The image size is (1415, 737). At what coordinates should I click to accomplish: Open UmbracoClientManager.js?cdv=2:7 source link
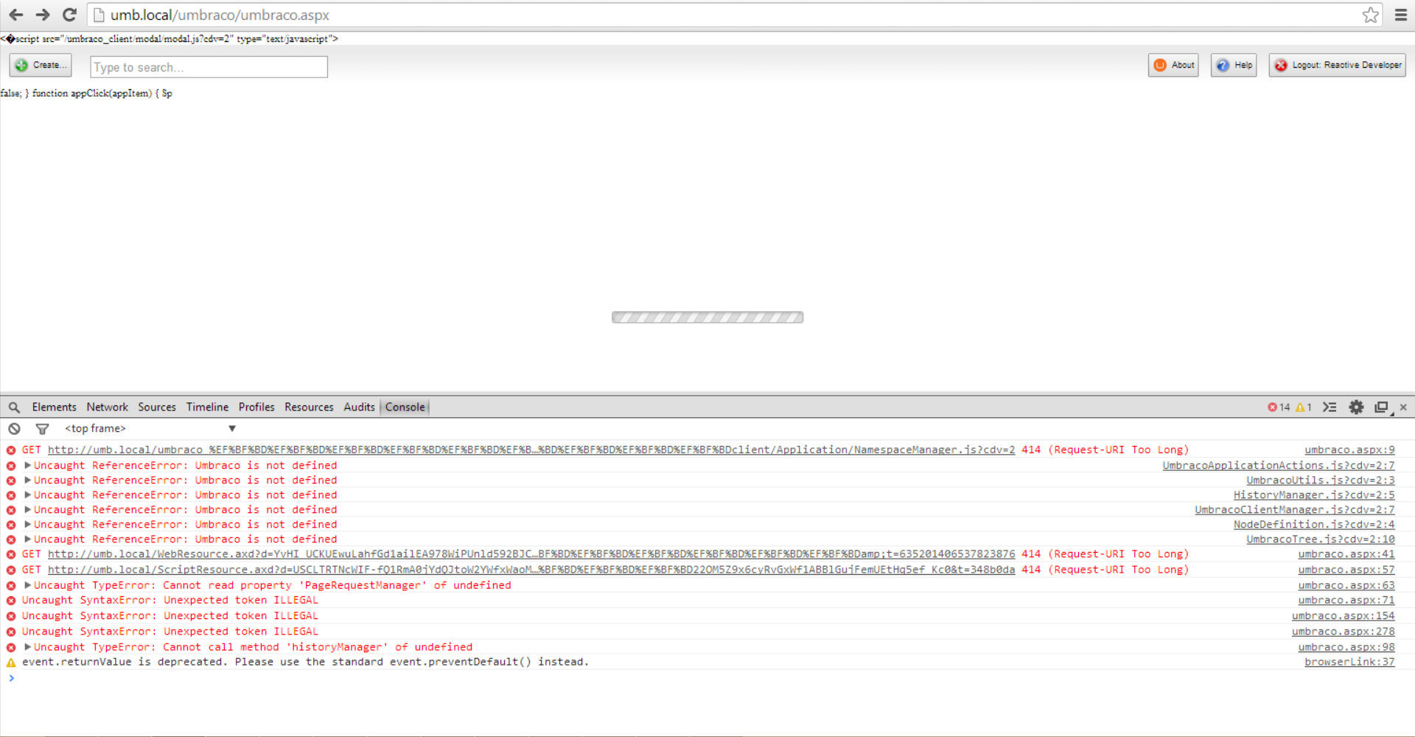tap(1295, 509)
